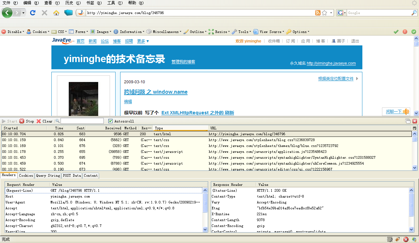Open the Miscellaneous toolbar dropdown
The height and width of the screenshot is (243, 419).
point(163,32)
